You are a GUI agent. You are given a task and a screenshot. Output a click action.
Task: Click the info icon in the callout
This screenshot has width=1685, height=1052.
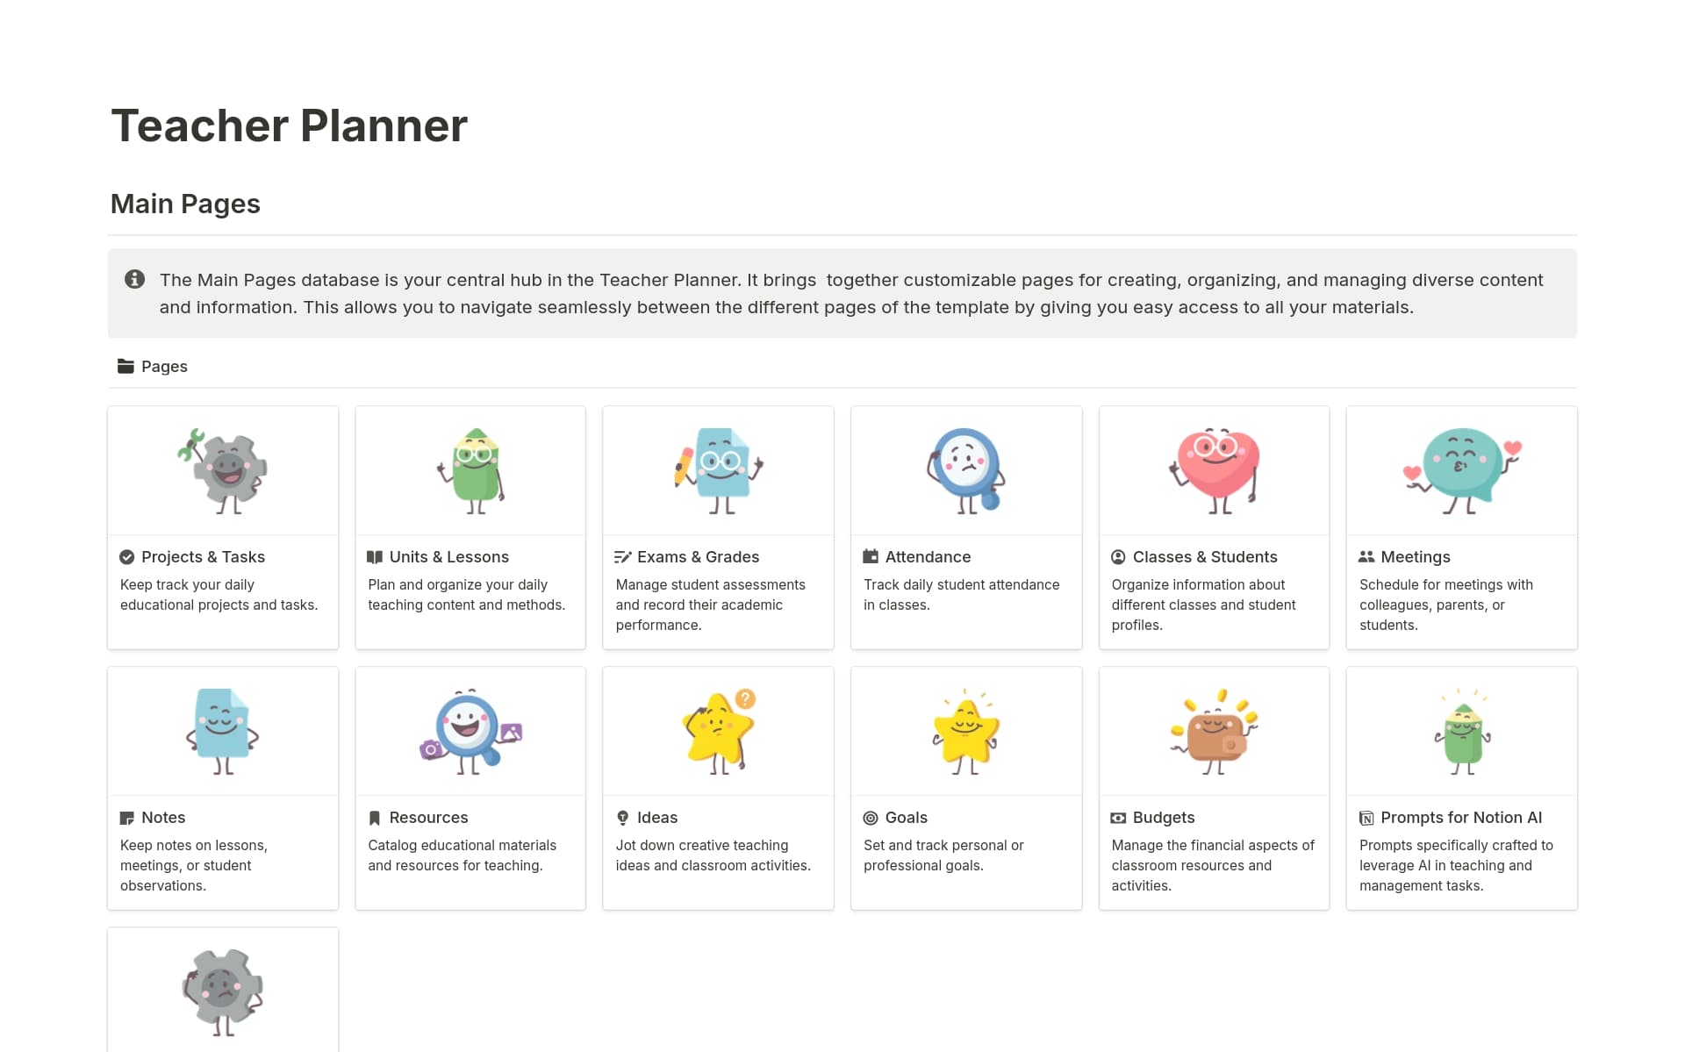coord(134,280)
